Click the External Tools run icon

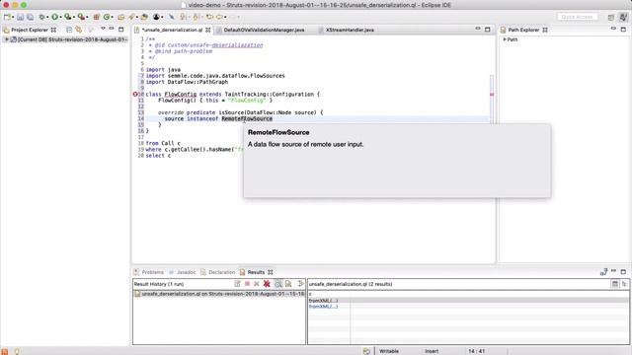[81, 17]
